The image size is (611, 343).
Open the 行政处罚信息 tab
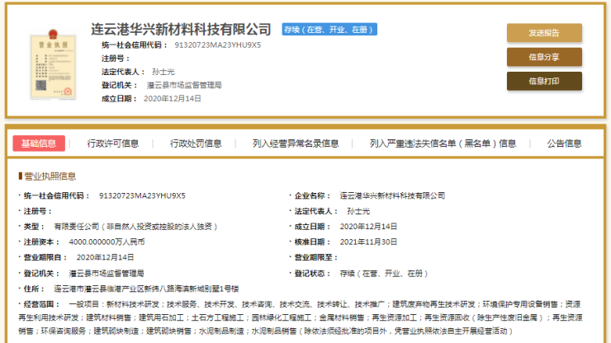click(x=196, y=143)
